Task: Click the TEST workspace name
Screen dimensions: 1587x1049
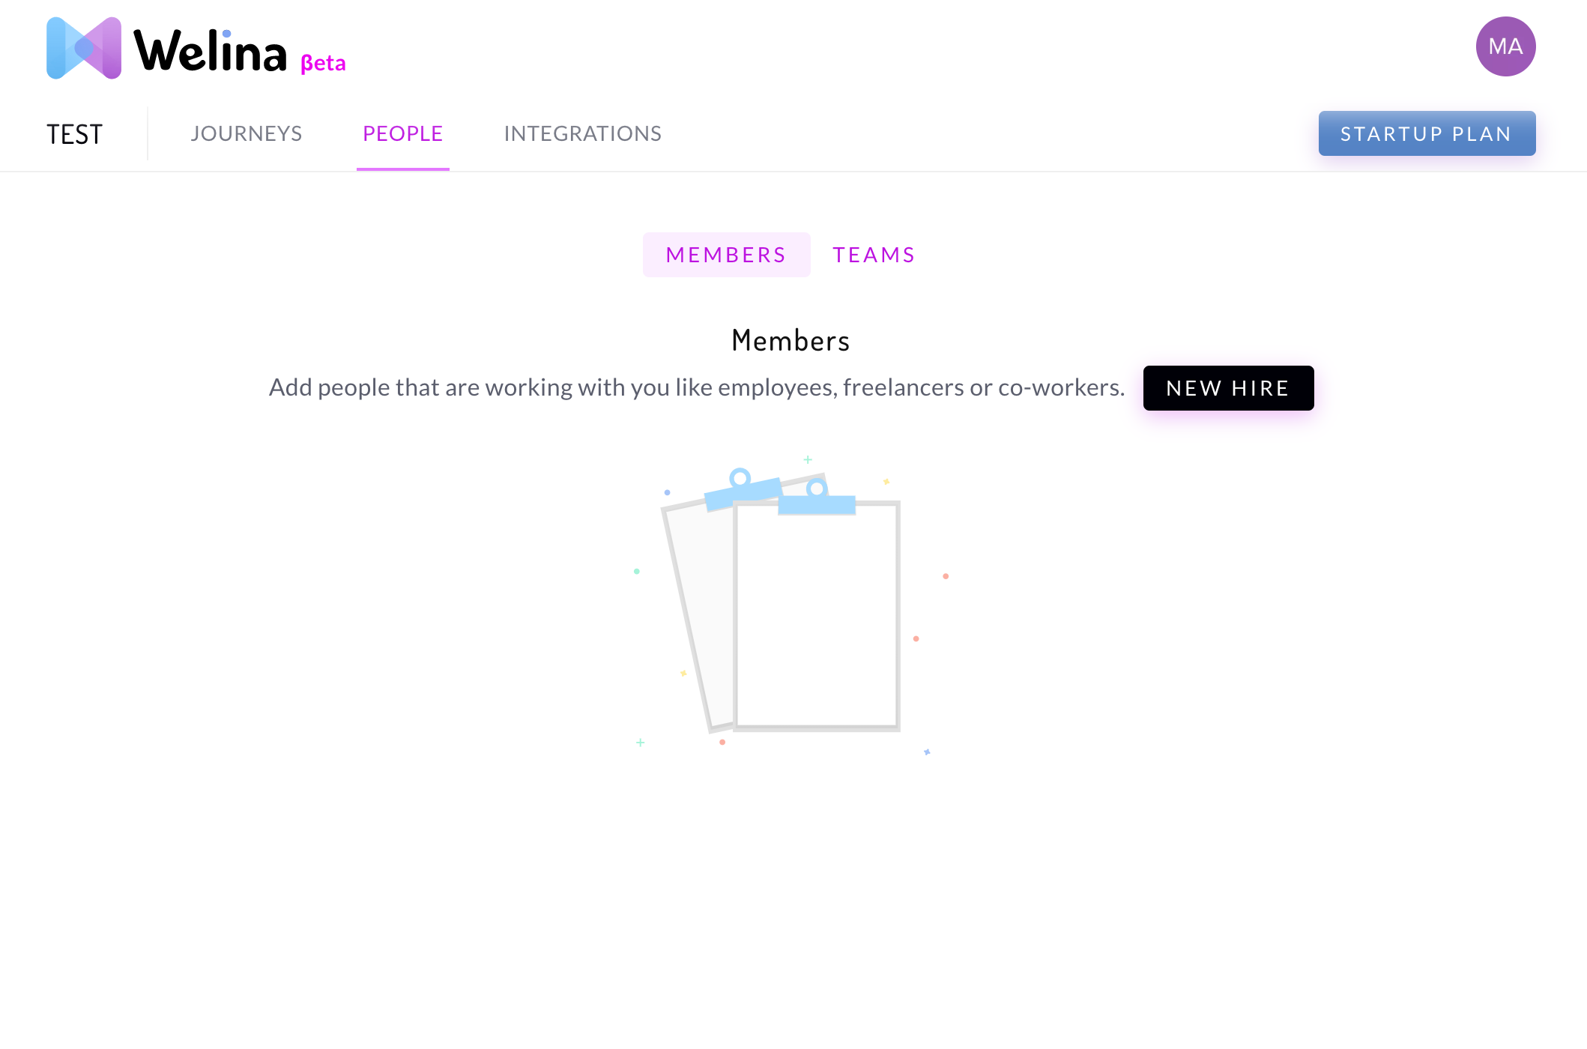Action: point(74,134)
